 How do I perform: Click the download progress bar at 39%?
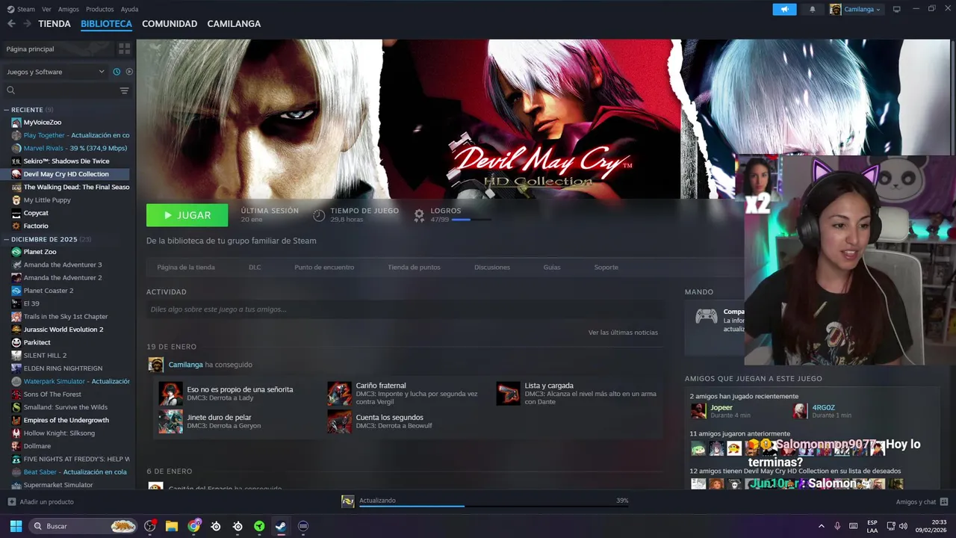click(494, 506)
